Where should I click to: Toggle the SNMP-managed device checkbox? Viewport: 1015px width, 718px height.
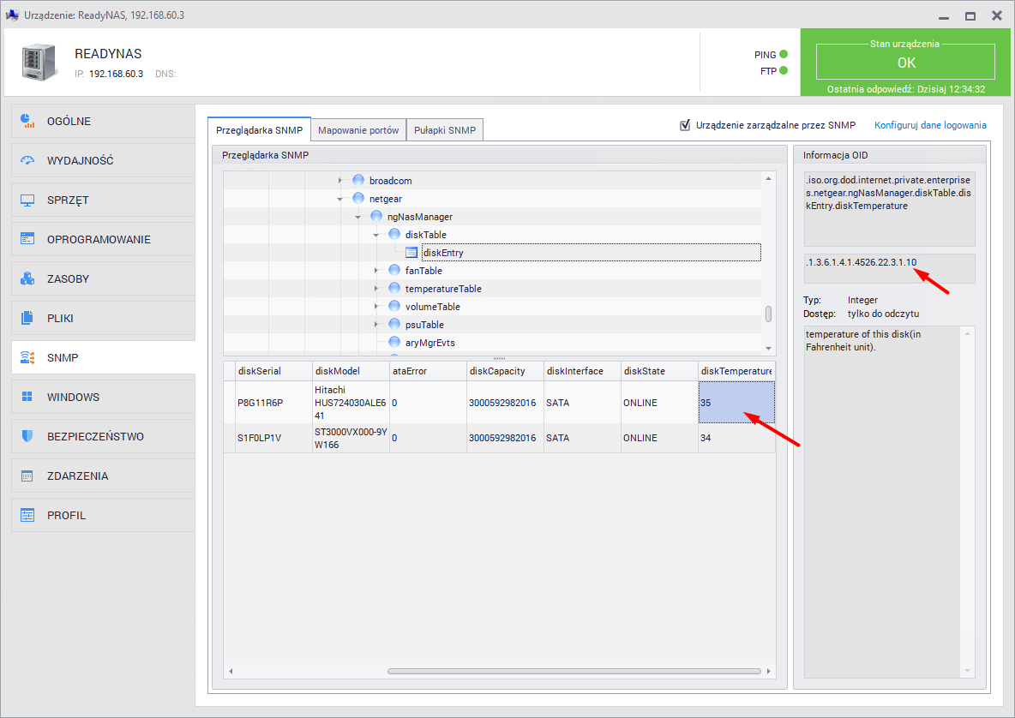(x=685, y=125)
